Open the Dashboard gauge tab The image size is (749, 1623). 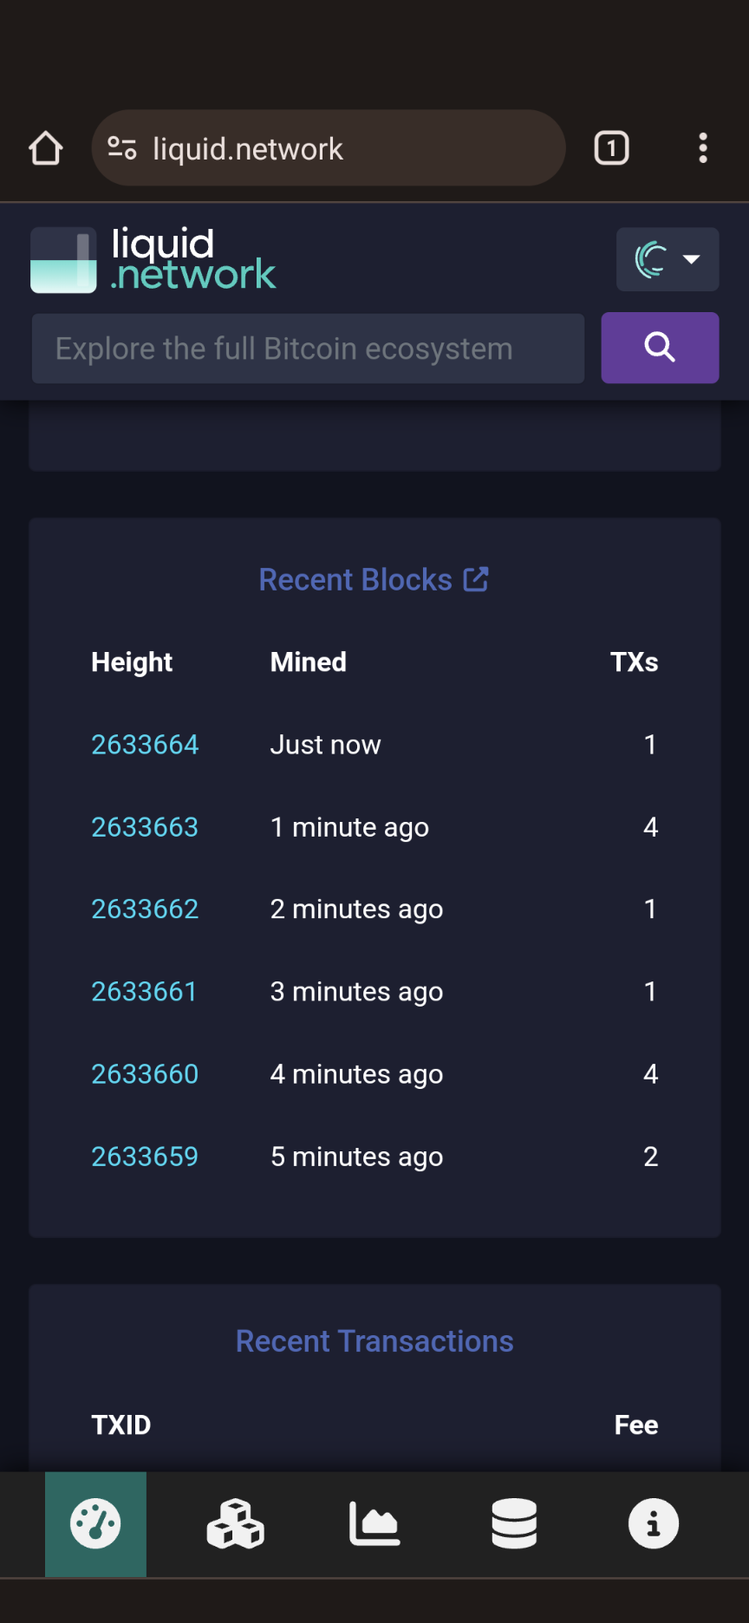click(x=95, y=1523)
